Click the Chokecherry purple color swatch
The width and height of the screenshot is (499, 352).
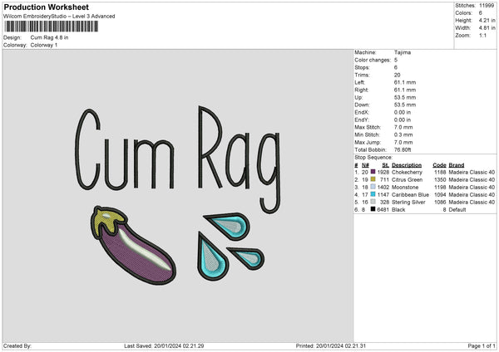[373, 172]
